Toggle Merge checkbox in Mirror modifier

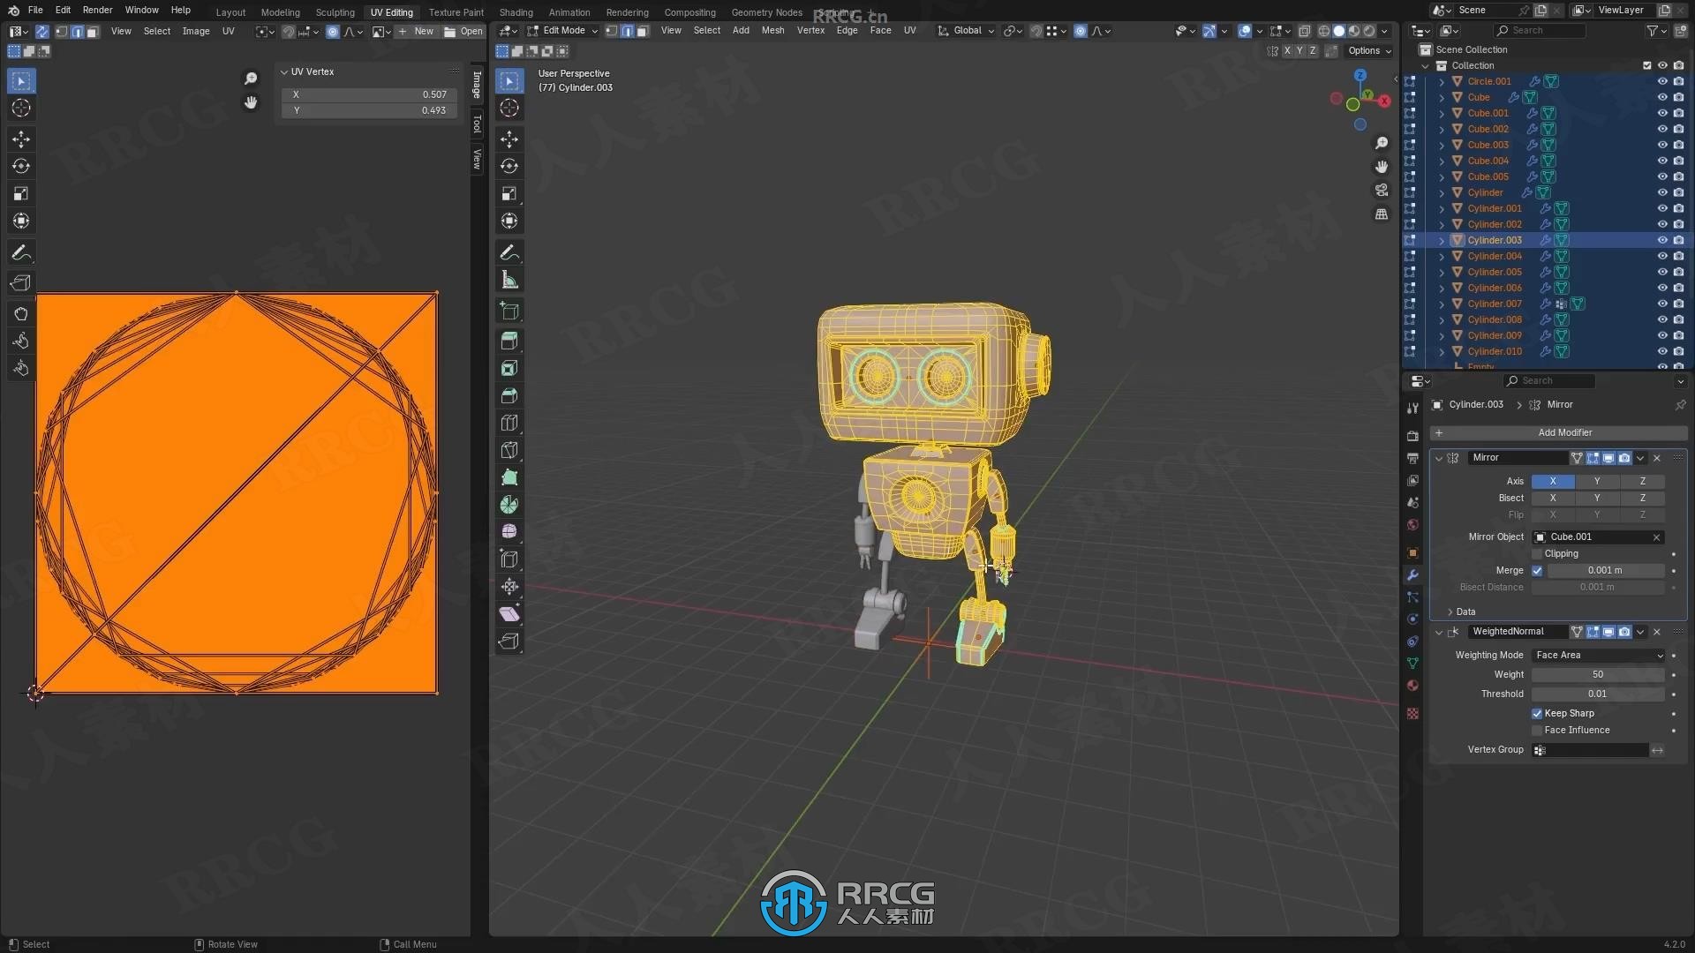click(x=1537, y=569)
